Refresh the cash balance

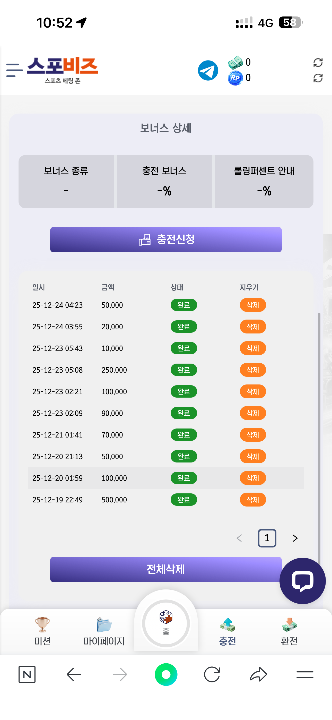(318, 62)
